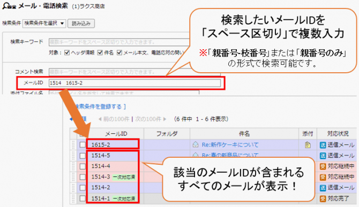Click the blue 送 sent icon on 1615-2 row
The image size is (359, 207).
click(323, 145)
